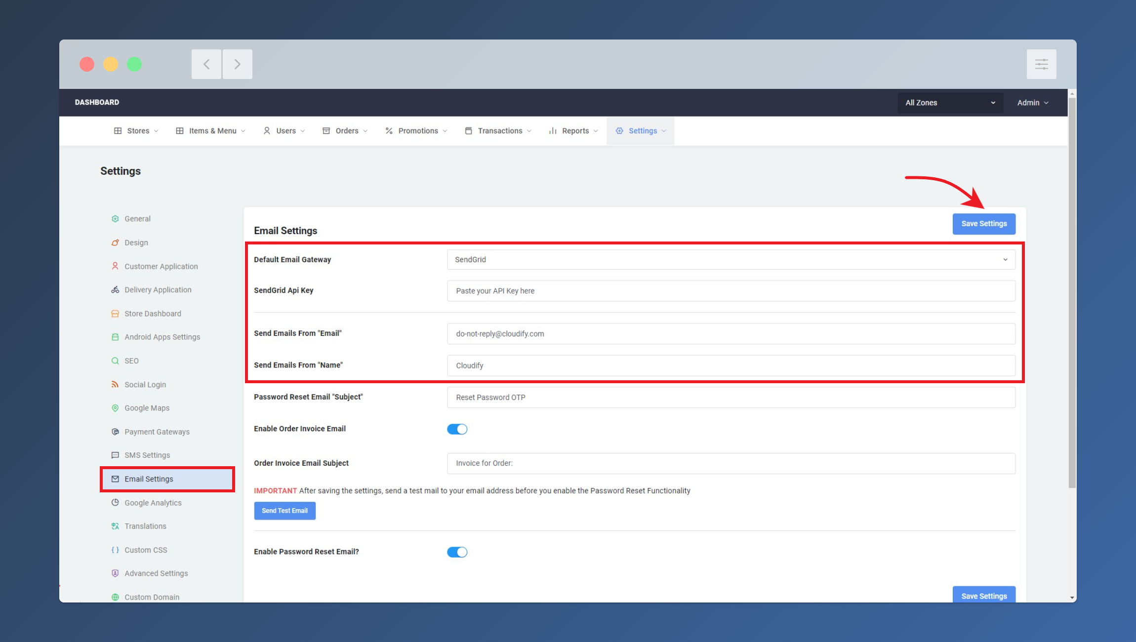Click the Advanced Settings shield icon
This screenshot has height=642, width=1136.
(115, 573)
